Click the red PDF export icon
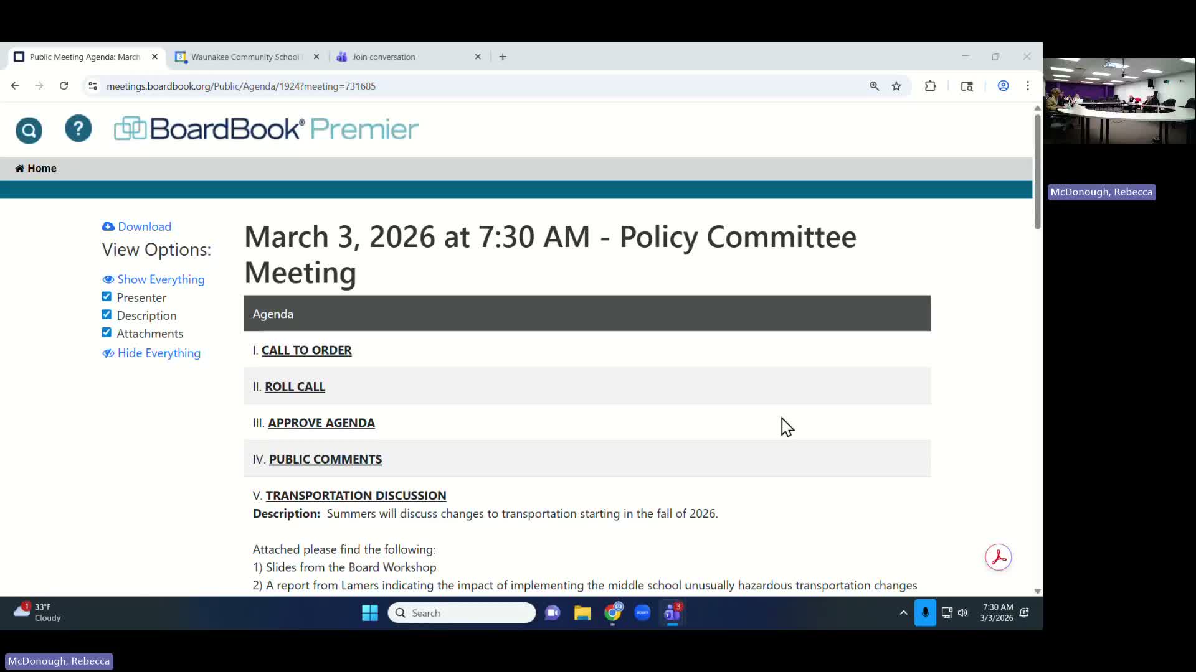Viewport: 1196px width, 672px height. (998, 558)
